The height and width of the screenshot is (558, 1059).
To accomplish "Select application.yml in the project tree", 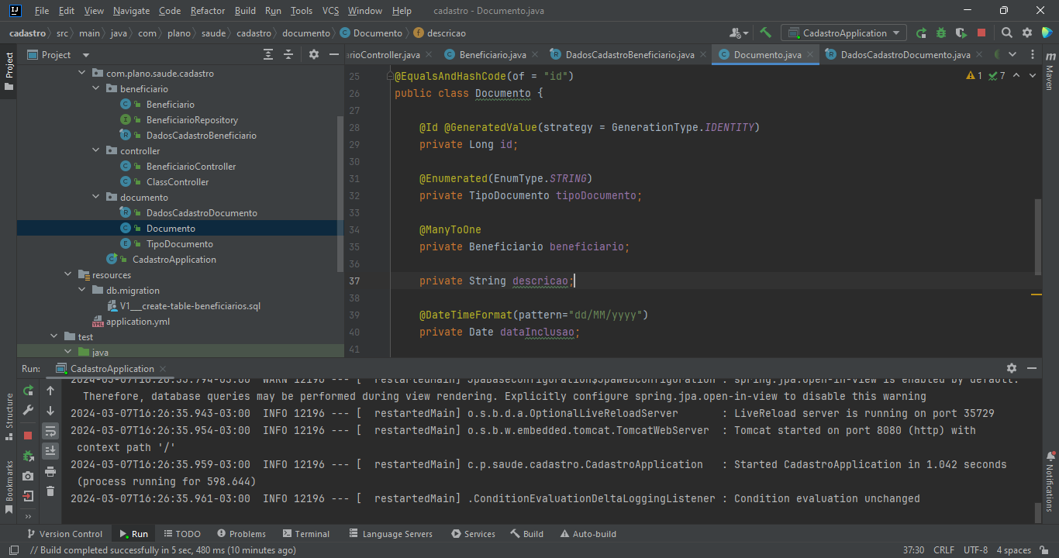I will [138, 322].
